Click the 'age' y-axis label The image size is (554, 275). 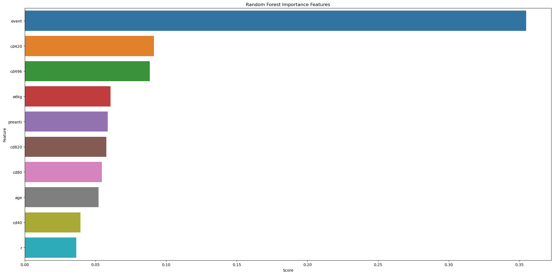click(18, 198)
